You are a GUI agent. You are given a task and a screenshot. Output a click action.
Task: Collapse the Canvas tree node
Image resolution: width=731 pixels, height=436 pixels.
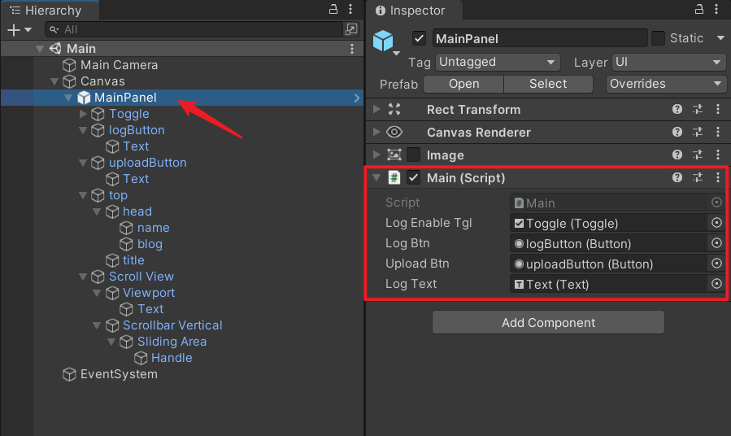pyautogui.click(x=54, y=81)
